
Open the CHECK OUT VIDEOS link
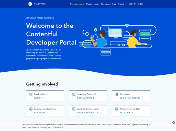coord(86,113)
